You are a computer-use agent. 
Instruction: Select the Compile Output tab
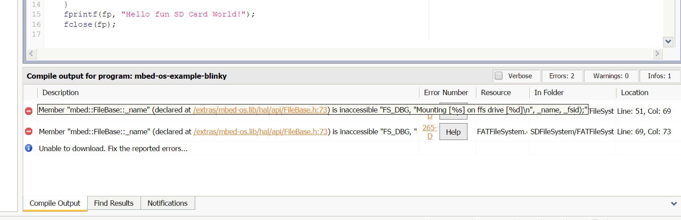[55, 203]
